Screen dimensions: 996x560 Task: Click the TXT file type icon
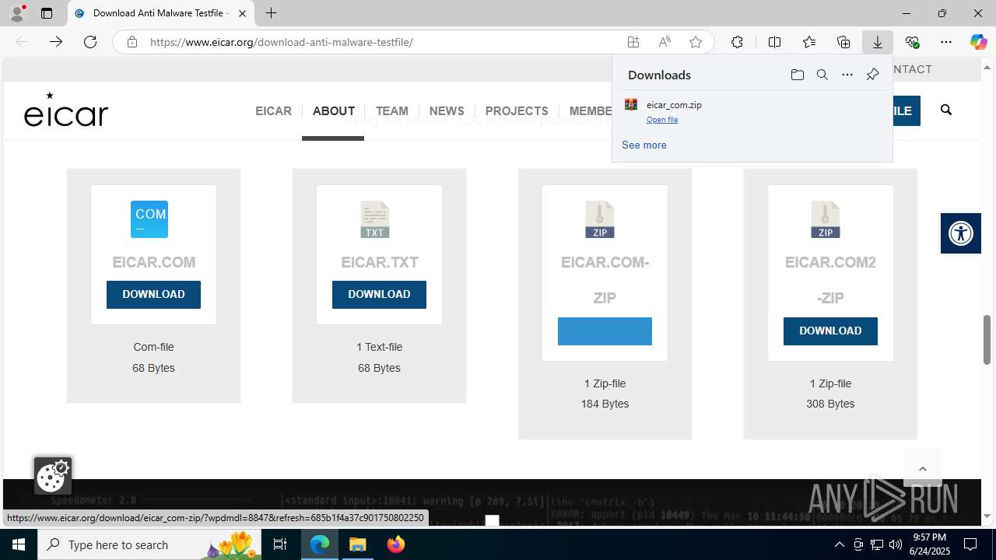[x=375, y=219]
